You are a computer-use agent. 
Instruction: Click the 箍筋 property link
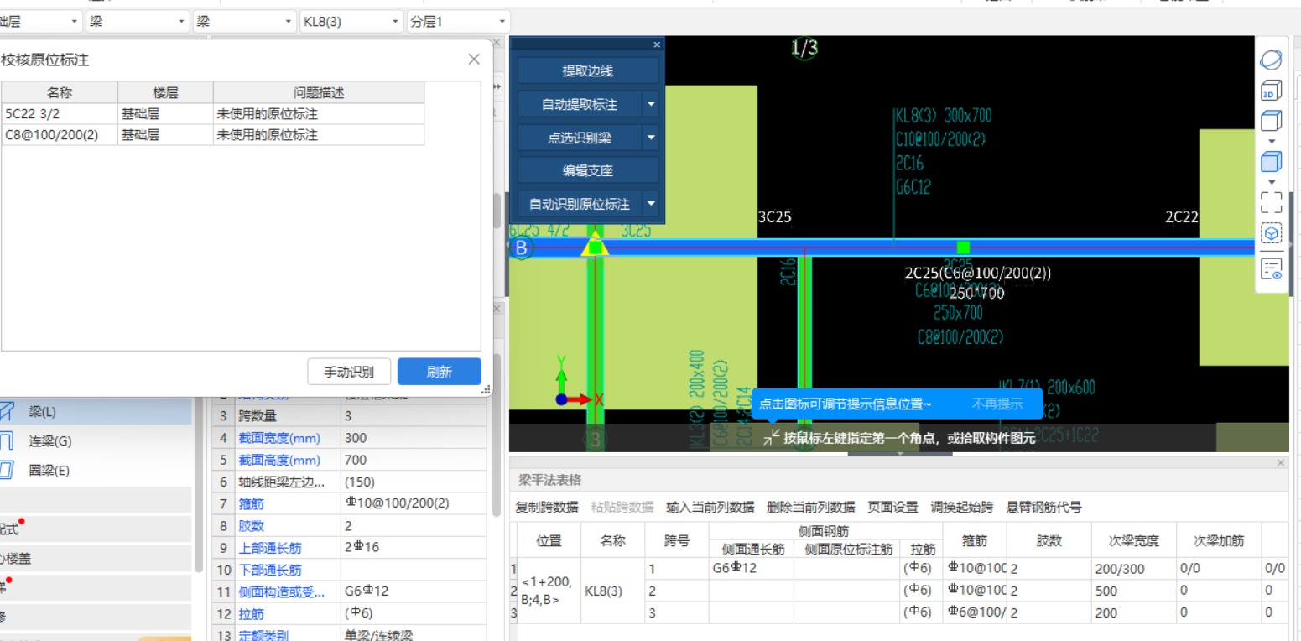click(x=251, y=504)
